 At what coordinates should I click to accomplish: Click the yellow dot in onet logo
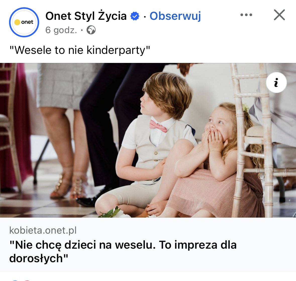pos(17,22)
